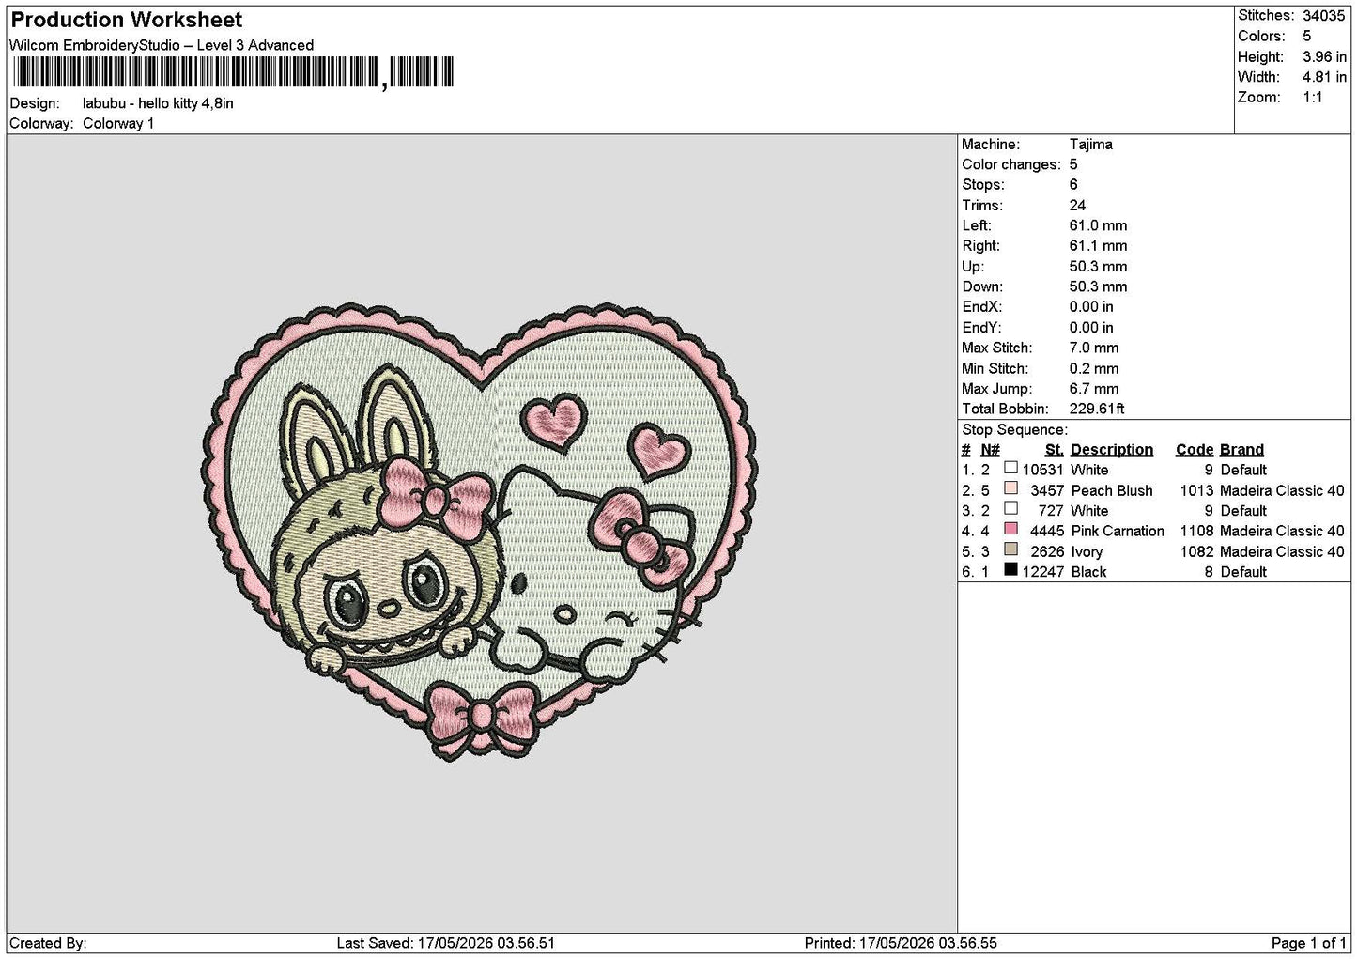Screen dimensions: 1357x959
Task: Click the 'Created By:' footer label
Action: pyautogui.click(x=48, y=943)
